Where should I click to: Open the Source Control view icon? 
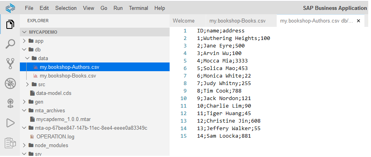point(10,64)
